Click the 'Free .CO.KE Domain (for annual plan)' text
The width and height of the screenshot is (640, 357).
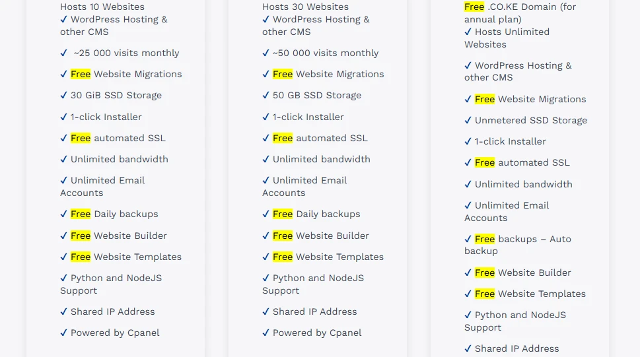pos(520,13)
